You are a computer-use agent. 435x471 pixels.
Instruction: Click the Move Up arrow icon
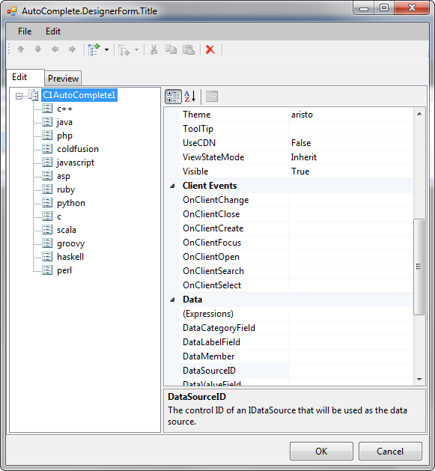pyautogui.click(x=21, y=49)
